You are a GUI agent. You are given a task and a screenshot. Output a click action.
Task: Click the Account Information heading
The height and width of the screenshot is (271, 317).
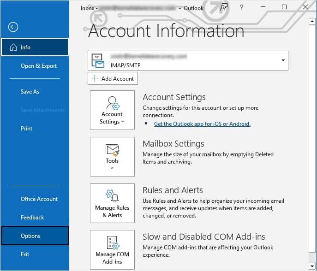point(166,31)
